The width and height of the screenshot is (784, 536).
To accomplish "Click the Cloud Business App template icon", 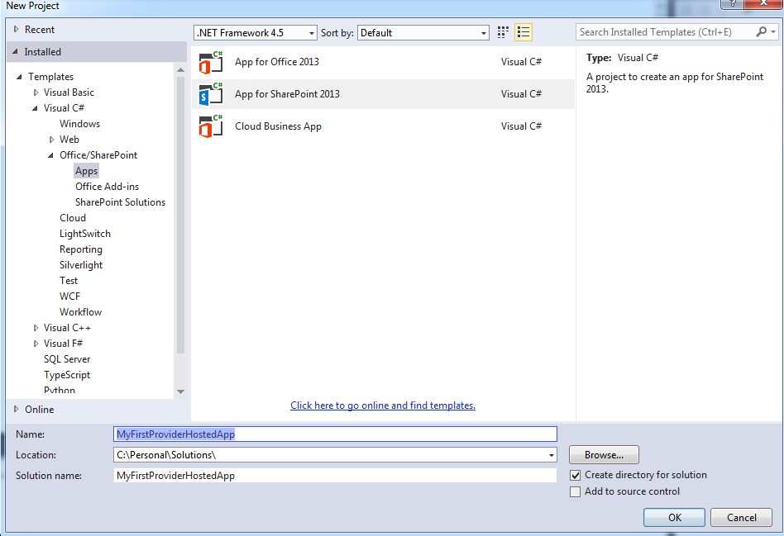I will pyautogui.click(x=211, y=126).
